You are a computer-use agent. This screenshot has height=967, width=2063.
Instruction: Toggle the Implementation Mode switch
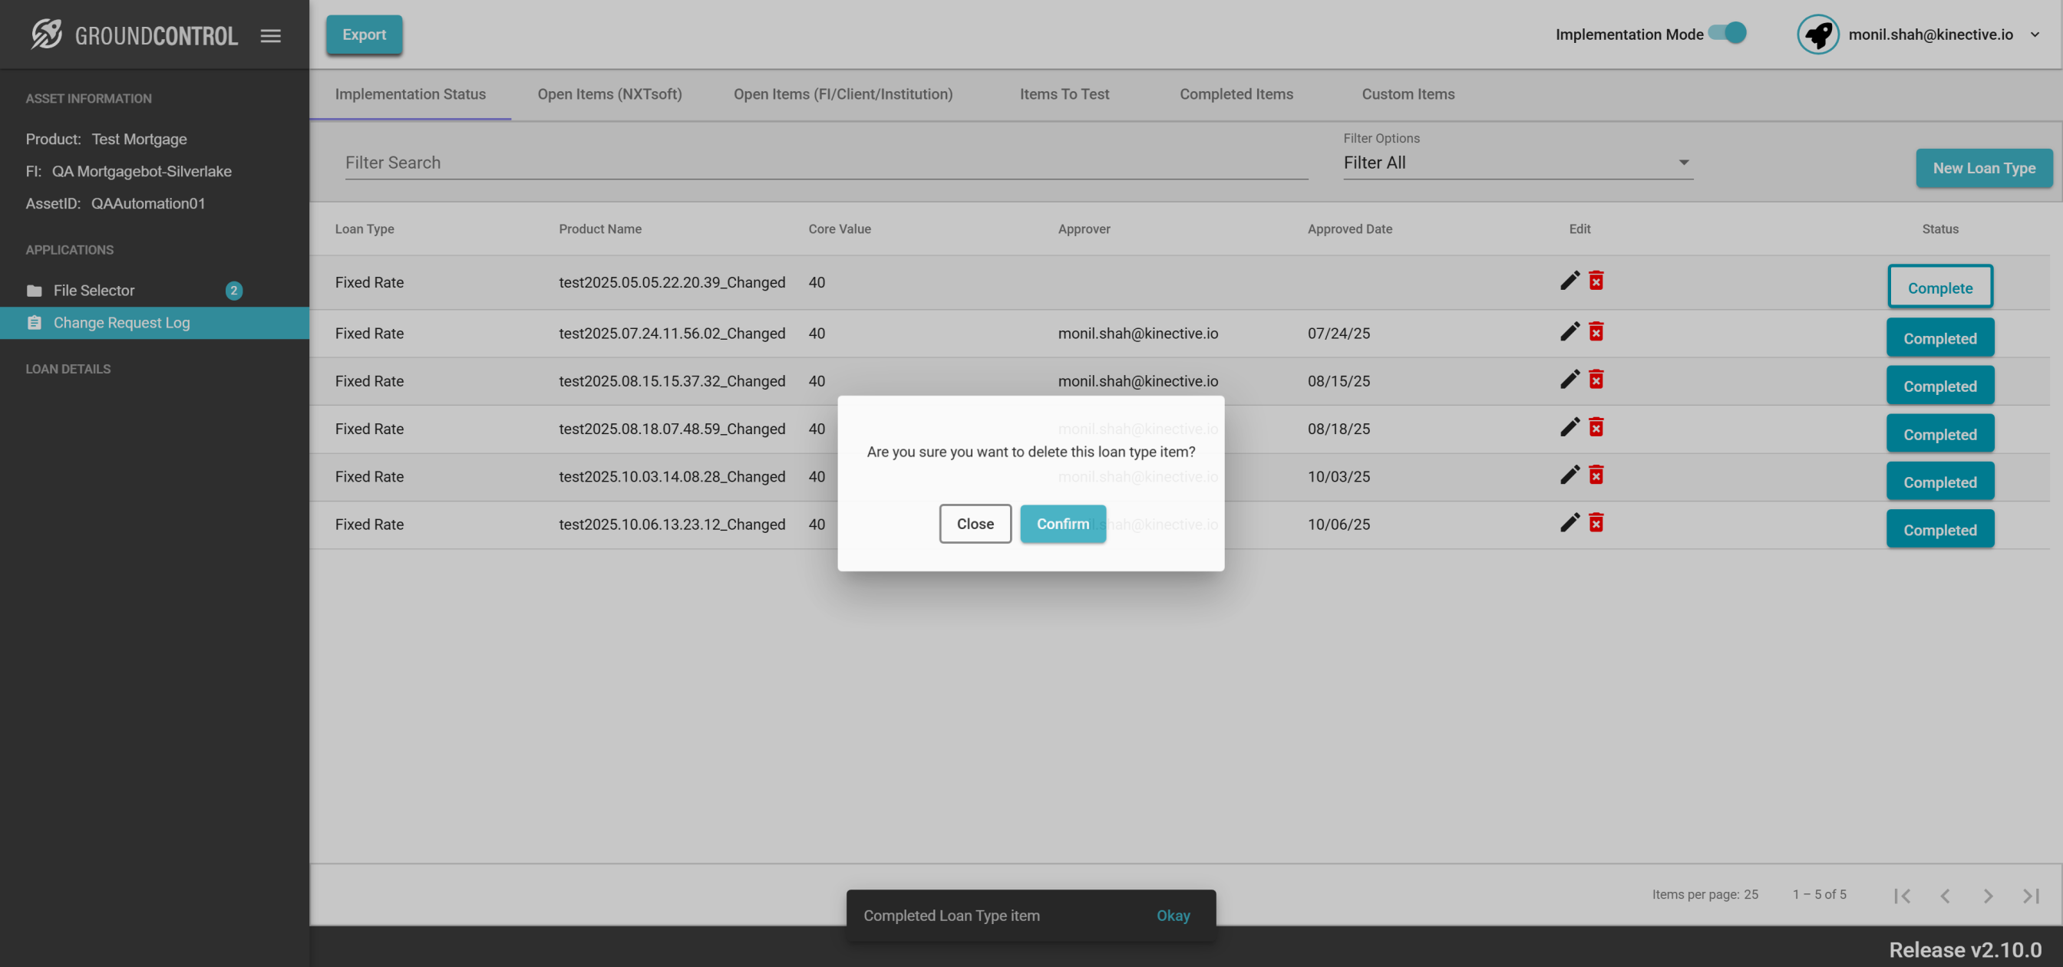[1728, 33]
